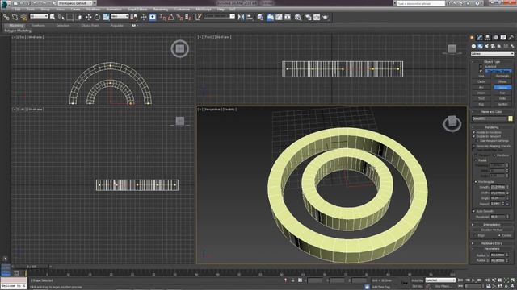Viewport: 517px width, 290px height.
Task: Select the Edge creation method radio
Action: pyautogui.click(x=475, y=235)
